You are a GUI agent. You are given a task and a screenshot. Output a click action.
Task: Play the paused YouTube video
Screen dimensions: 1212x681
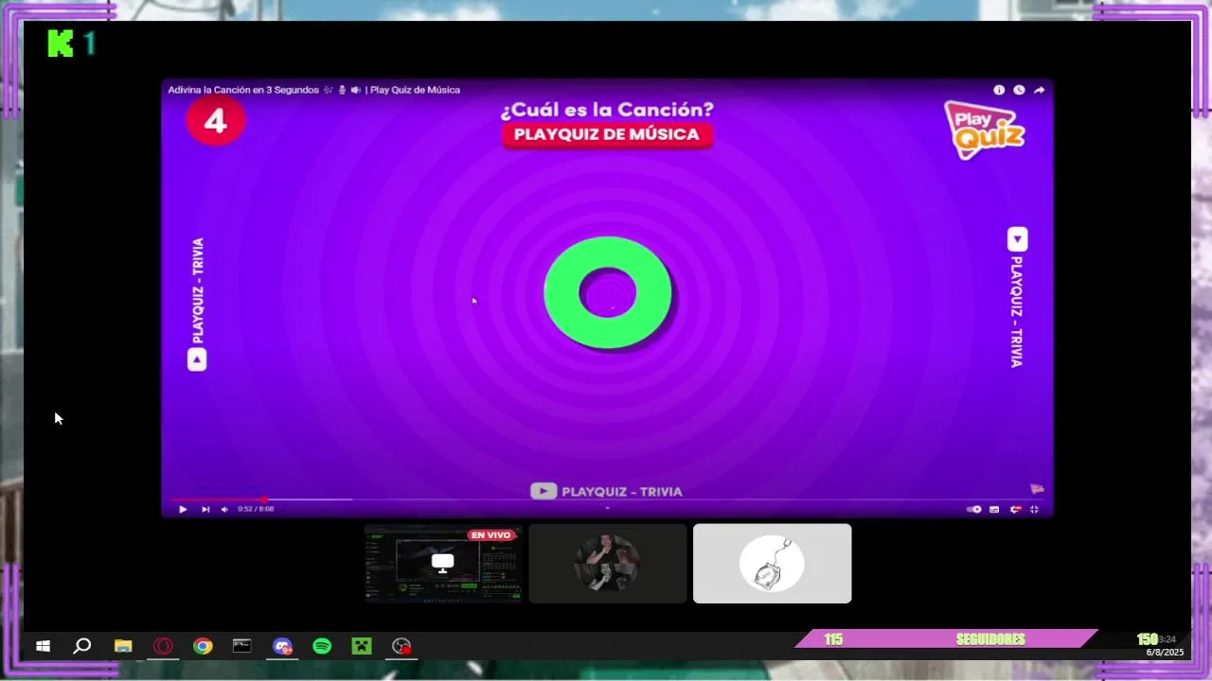coord(183,509)
